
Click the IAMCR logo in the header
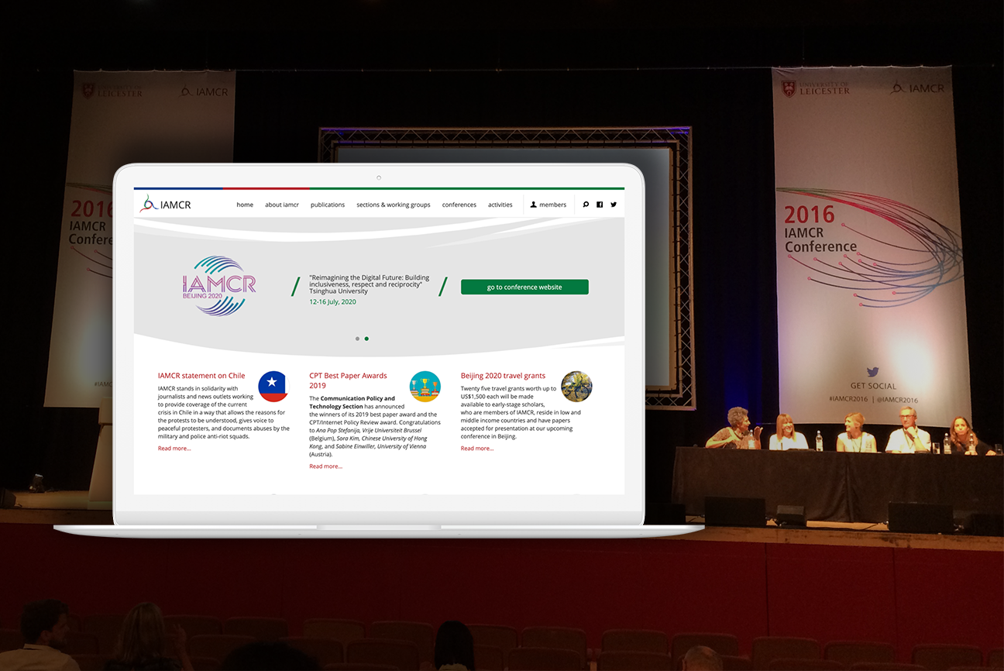(x=166, y=205)
